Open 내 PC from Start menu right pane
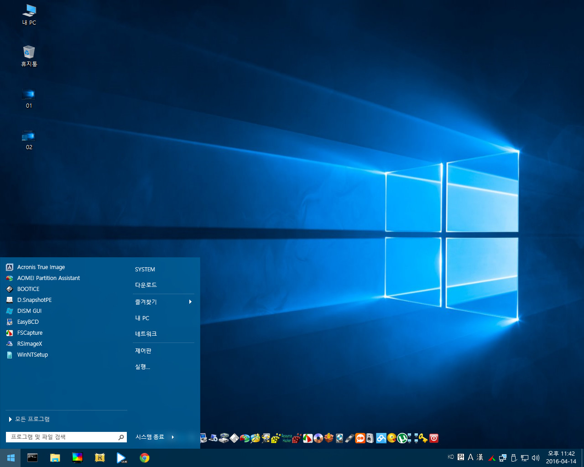The image size is (584, 467). (x=142, y=318)
